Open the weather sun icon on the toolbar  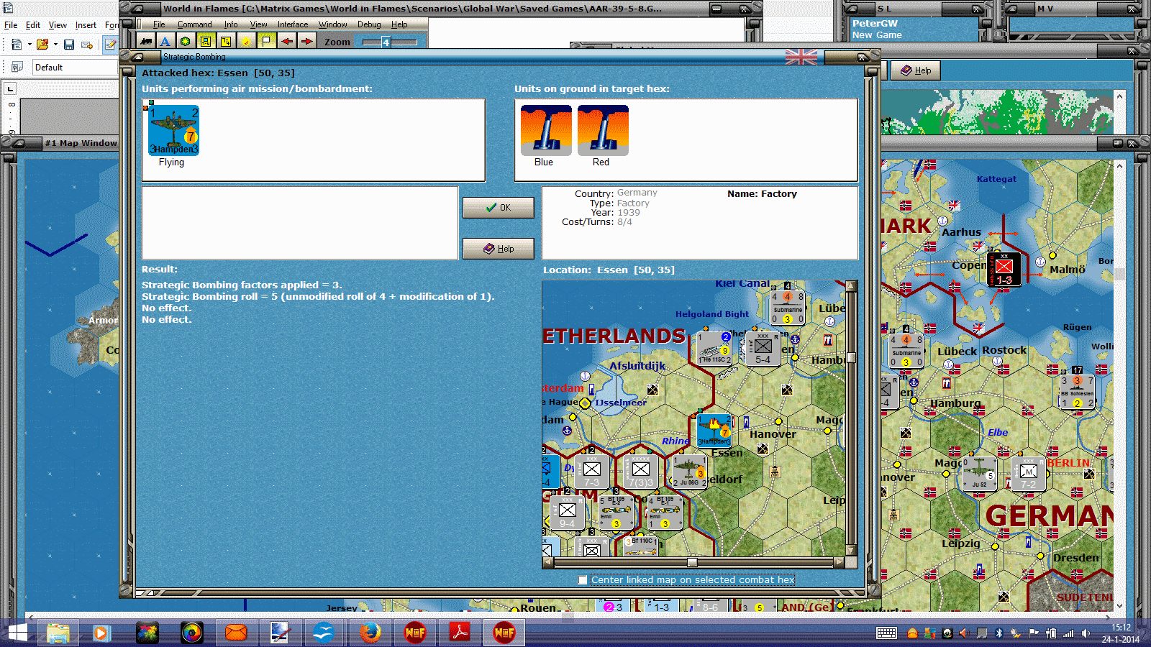[x=245, y=41]
